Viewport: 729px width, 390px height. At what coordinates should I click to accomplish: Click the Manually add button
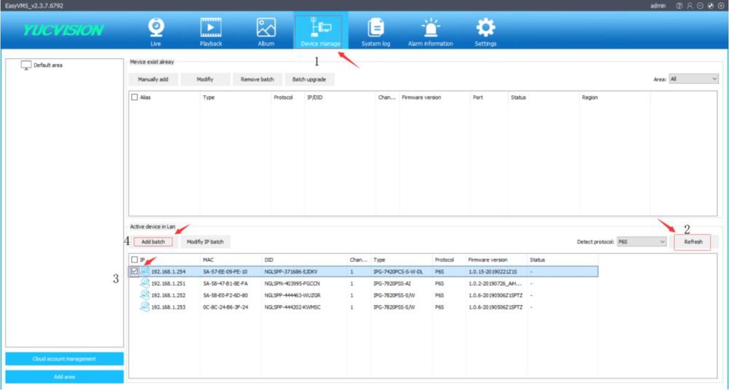coord(153,79)
